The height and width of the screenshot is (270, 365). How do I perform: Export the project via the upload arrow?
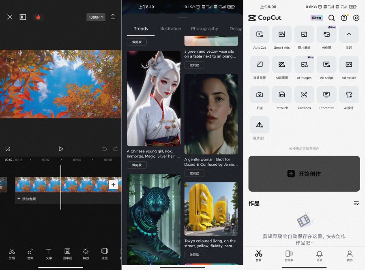[113, 17]
